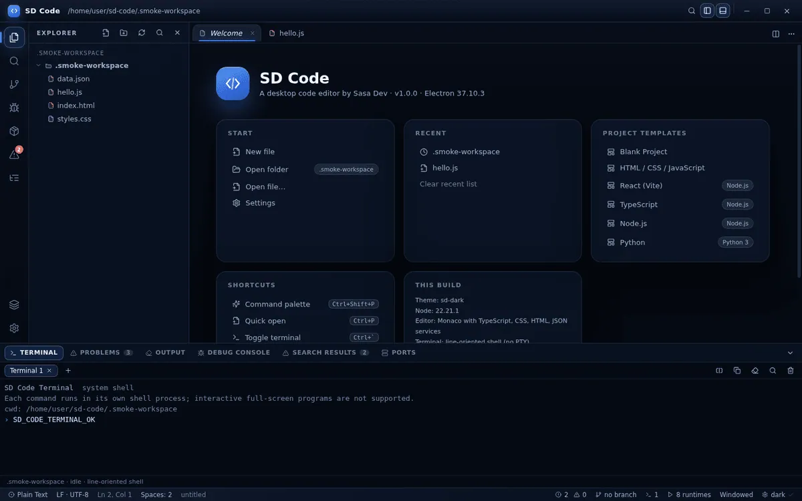Choose the Blank Project template
Screen dimensions: 802x501
(680, 152)
